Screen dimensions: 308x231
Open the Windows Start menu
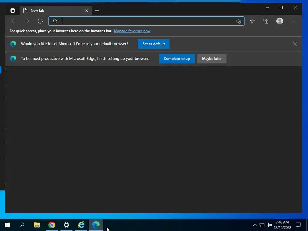[7, 225]
